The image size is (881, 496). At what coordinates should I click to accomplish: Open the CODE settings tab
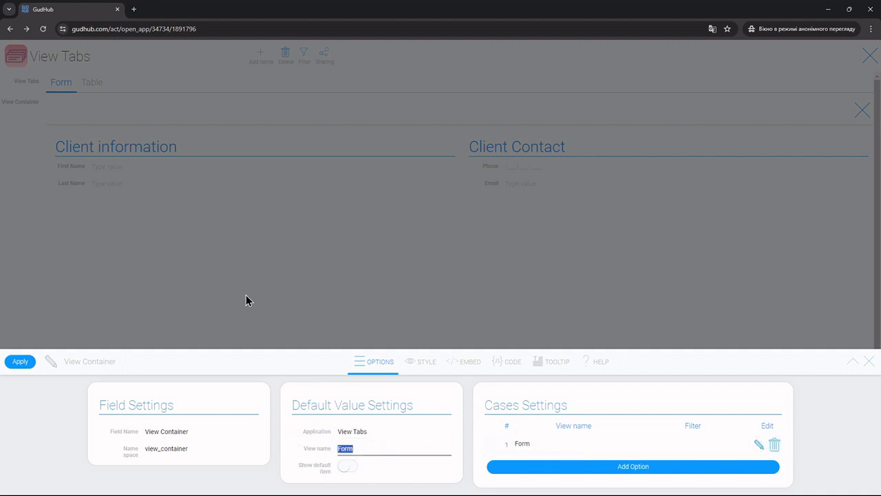[507, 362]
